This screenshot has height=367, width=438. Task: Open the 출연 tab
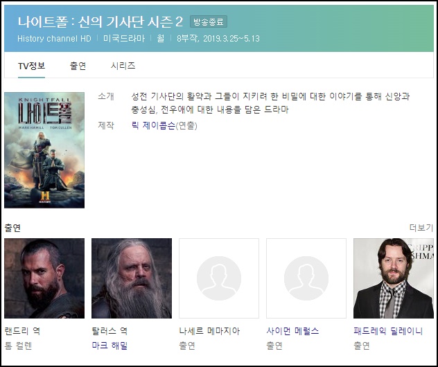point(78,66)
